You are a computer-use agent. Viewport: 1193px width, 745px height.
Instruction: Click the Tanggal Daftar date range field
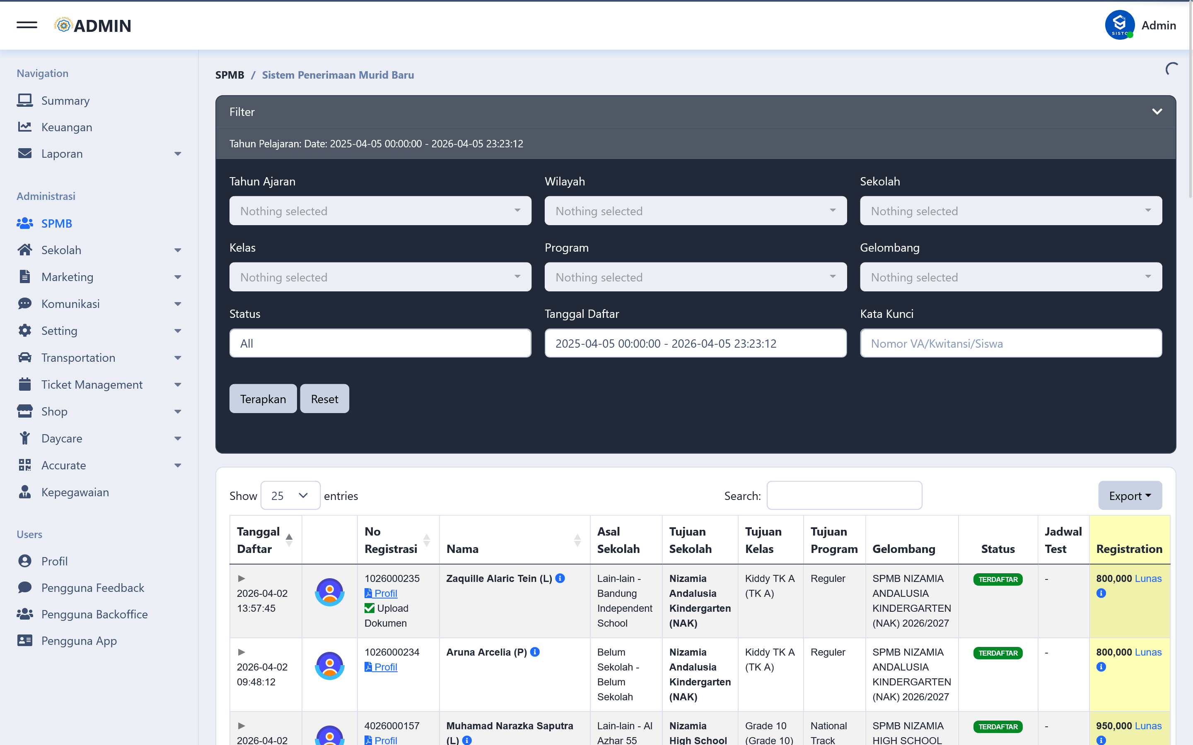click(696, 344)
